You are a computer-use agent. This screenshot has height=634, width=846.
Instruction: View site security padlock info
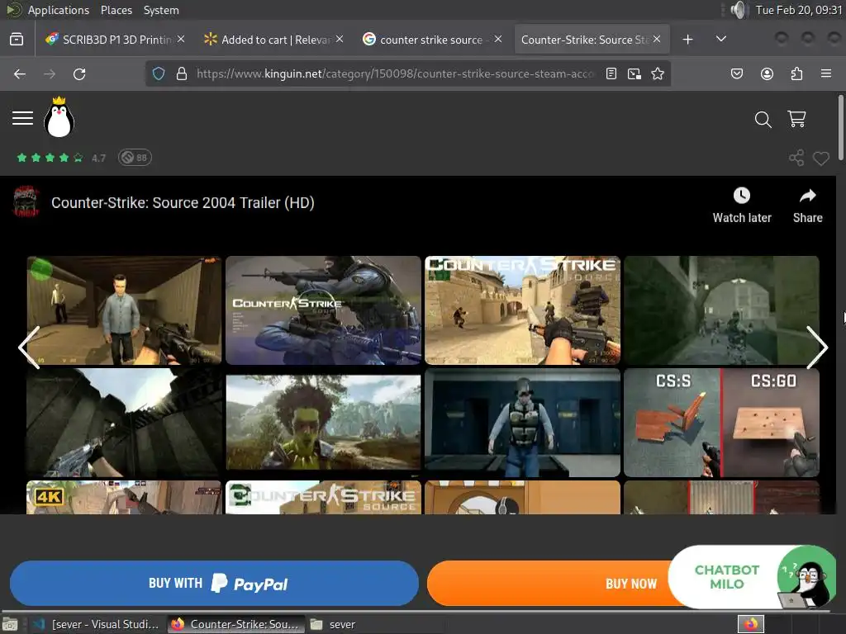coord(182,73)
